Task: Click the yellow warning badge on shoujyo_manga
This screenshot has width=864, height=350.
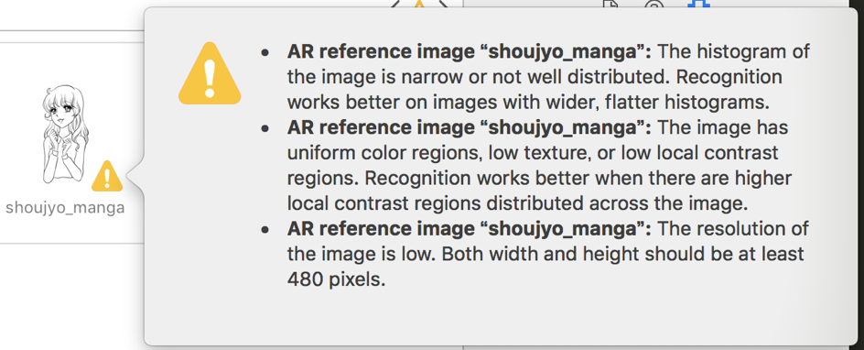Action: [x=107, y=177]
